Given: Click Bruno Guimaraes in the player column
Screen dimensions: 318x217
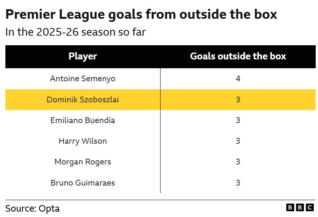Looking at the screenshot, I should point(83,182).
